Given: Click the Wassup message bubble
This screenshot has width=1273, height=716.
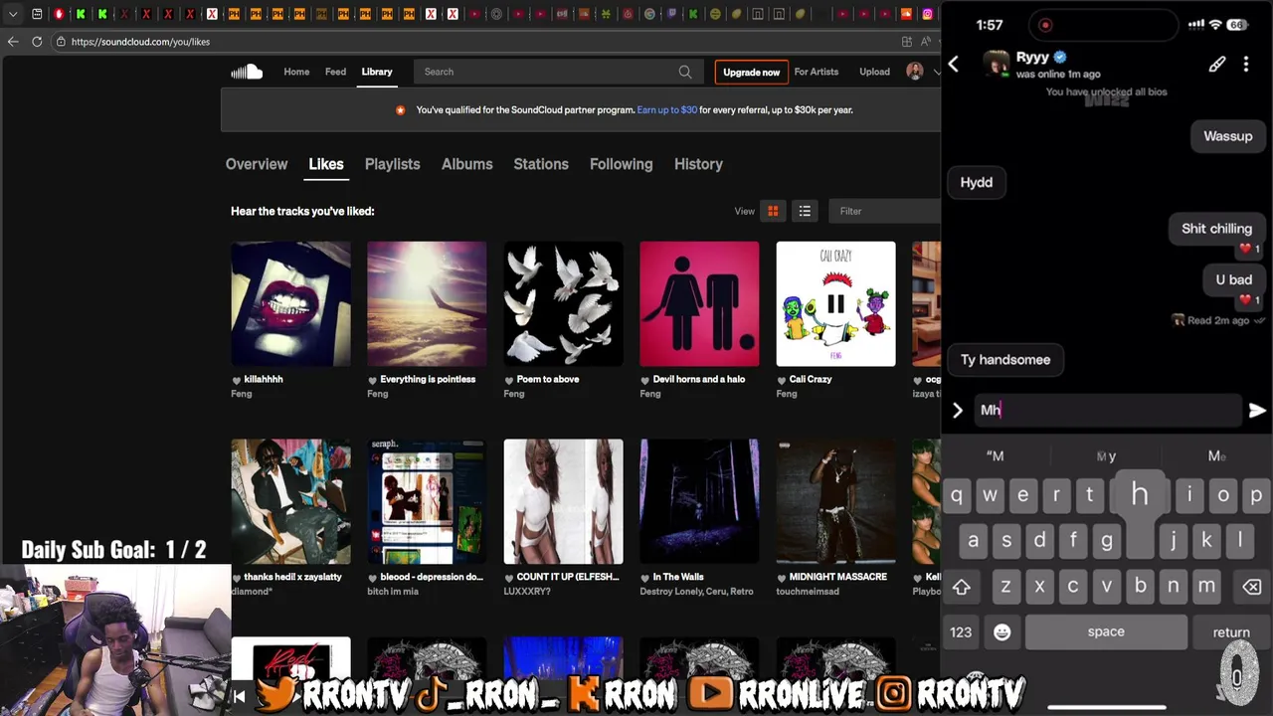Looking at the screenshot, I should tap(1228, 136).
